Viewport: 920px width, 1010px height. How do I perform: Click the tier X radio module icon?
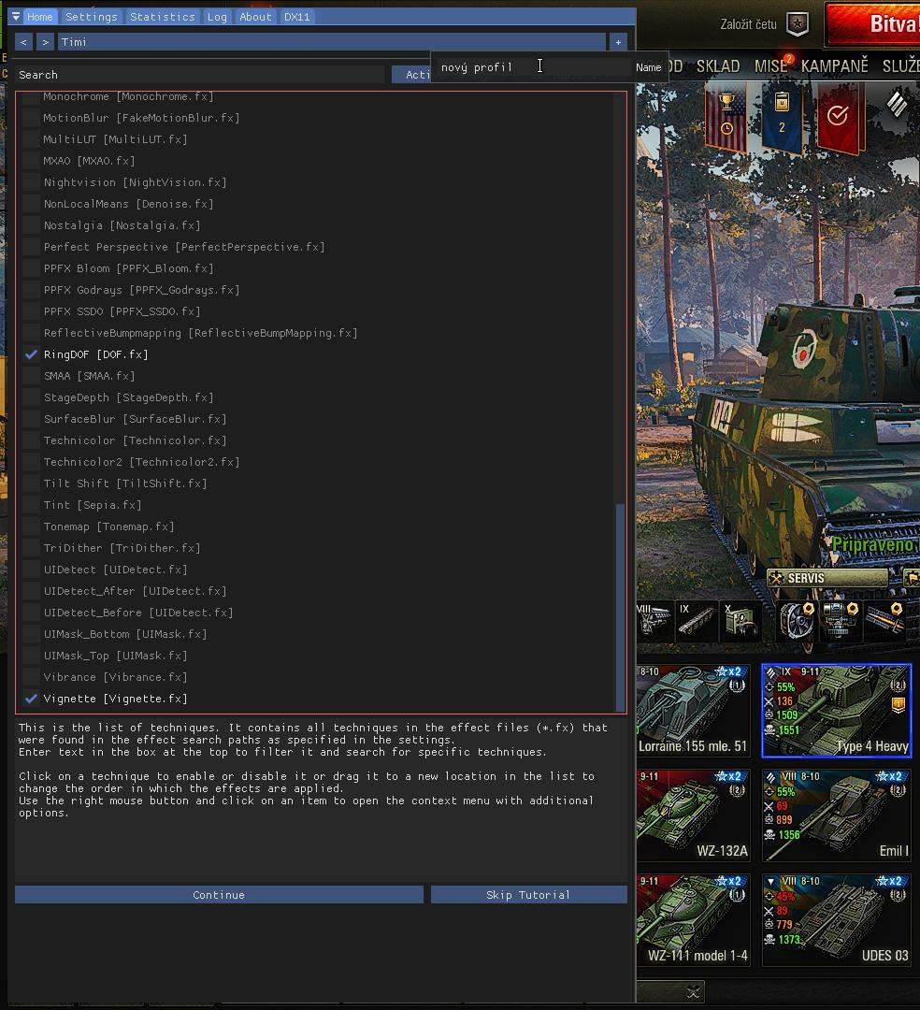740,620
